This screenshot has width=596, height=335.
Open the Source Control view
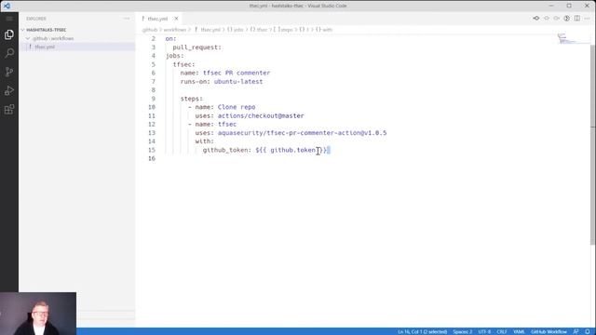click(9, 72)
